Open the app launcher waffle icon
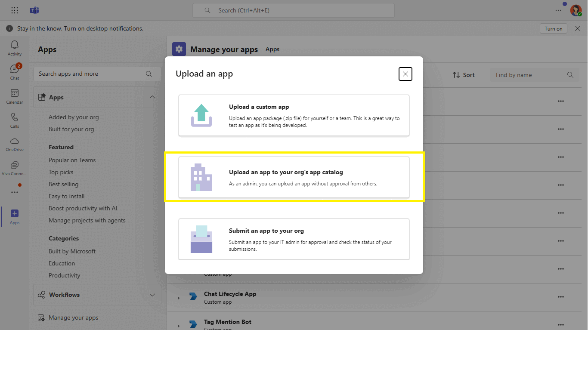The height and width of the screenshot is (382, 588). tap(15, 10)
